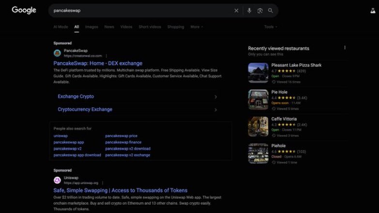The width and height of the screenshot is (379, 213).
Task: Click the Cryptocurrency Exchange sitelink
Action: pos(85,109)
